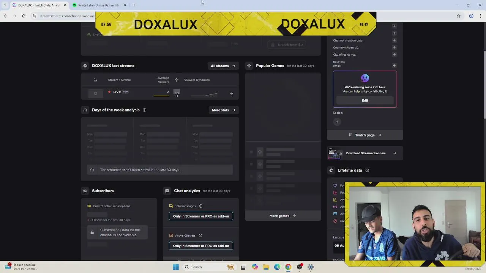The width and height of the screenshot is (486, 273).
Task: Expand Channel creation date plus icon
Action: 394,40
